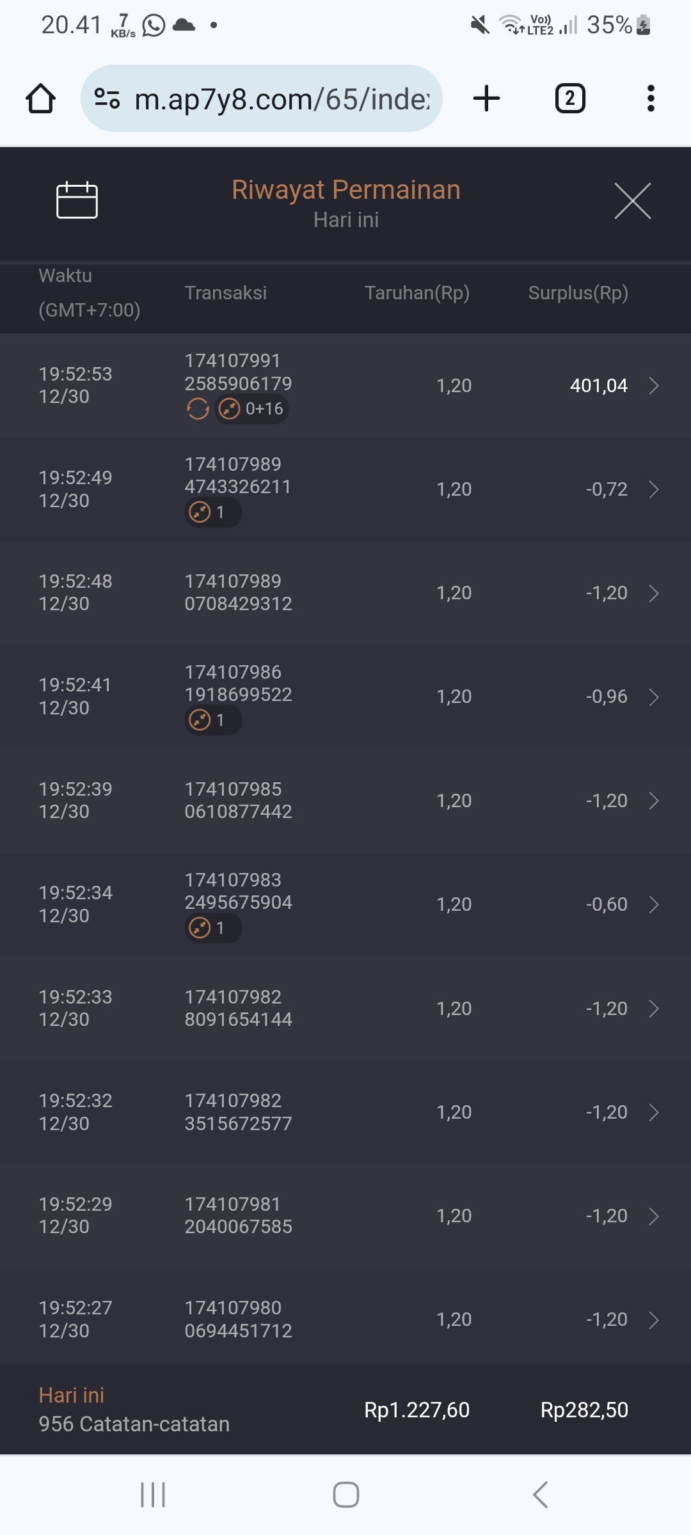Tap the free spin refresh icon on 19:52:53 row
This screenshot has width=691, height=1535.
pyautogui.click(x=198, y=409)
